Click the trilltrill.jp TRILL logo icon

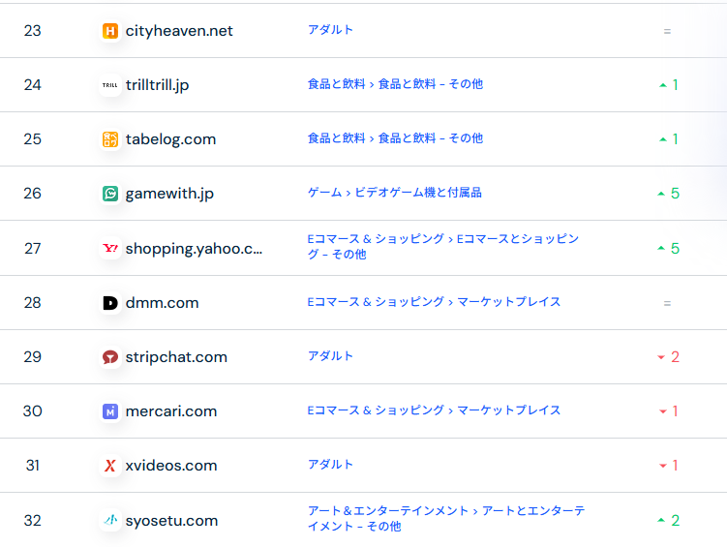click(x=110, y=85)
